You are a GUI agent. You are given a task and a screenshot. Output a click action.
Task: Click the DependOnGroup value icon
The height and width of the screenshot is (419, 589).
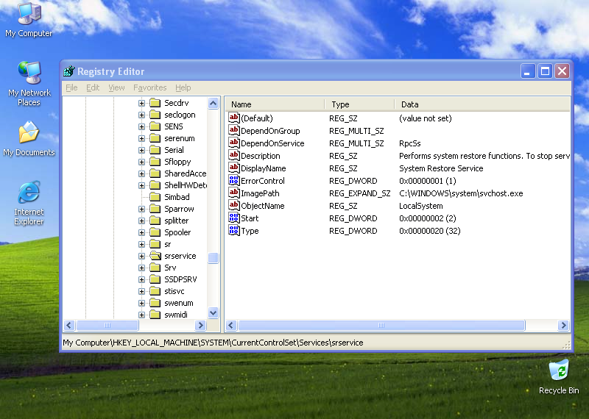pyautogui.click(x=233, y=131)
